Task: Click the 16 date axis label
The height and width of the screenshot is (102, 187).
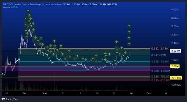Action: point(97,93)
